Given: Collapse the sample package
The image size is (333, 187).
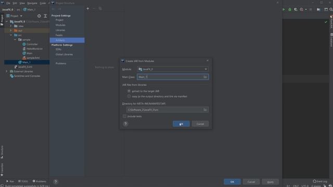Looking at the screenshot, I should point(15,39).
